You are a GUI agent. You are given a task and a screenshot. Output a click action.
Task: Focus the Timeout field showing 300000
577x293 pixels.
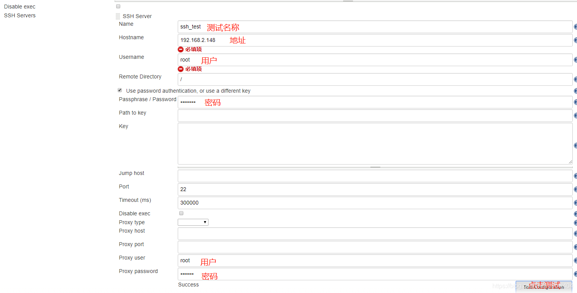coord(375,203)
